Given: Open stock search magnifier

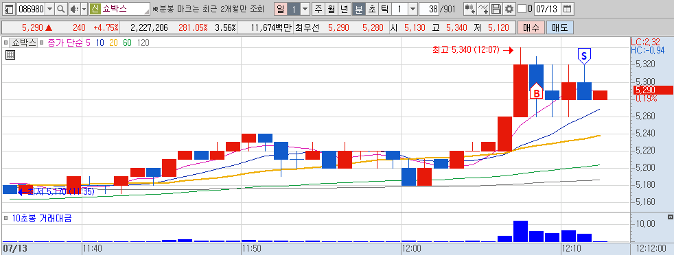Looking at the screenshot, I should pos(61,9).
